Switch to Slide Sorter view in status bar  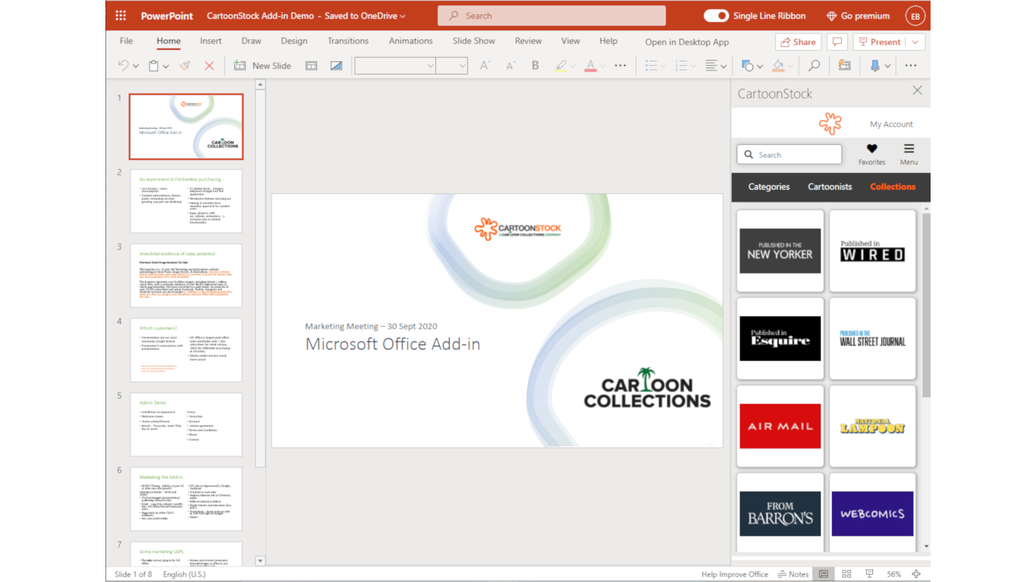coord(846,574)
